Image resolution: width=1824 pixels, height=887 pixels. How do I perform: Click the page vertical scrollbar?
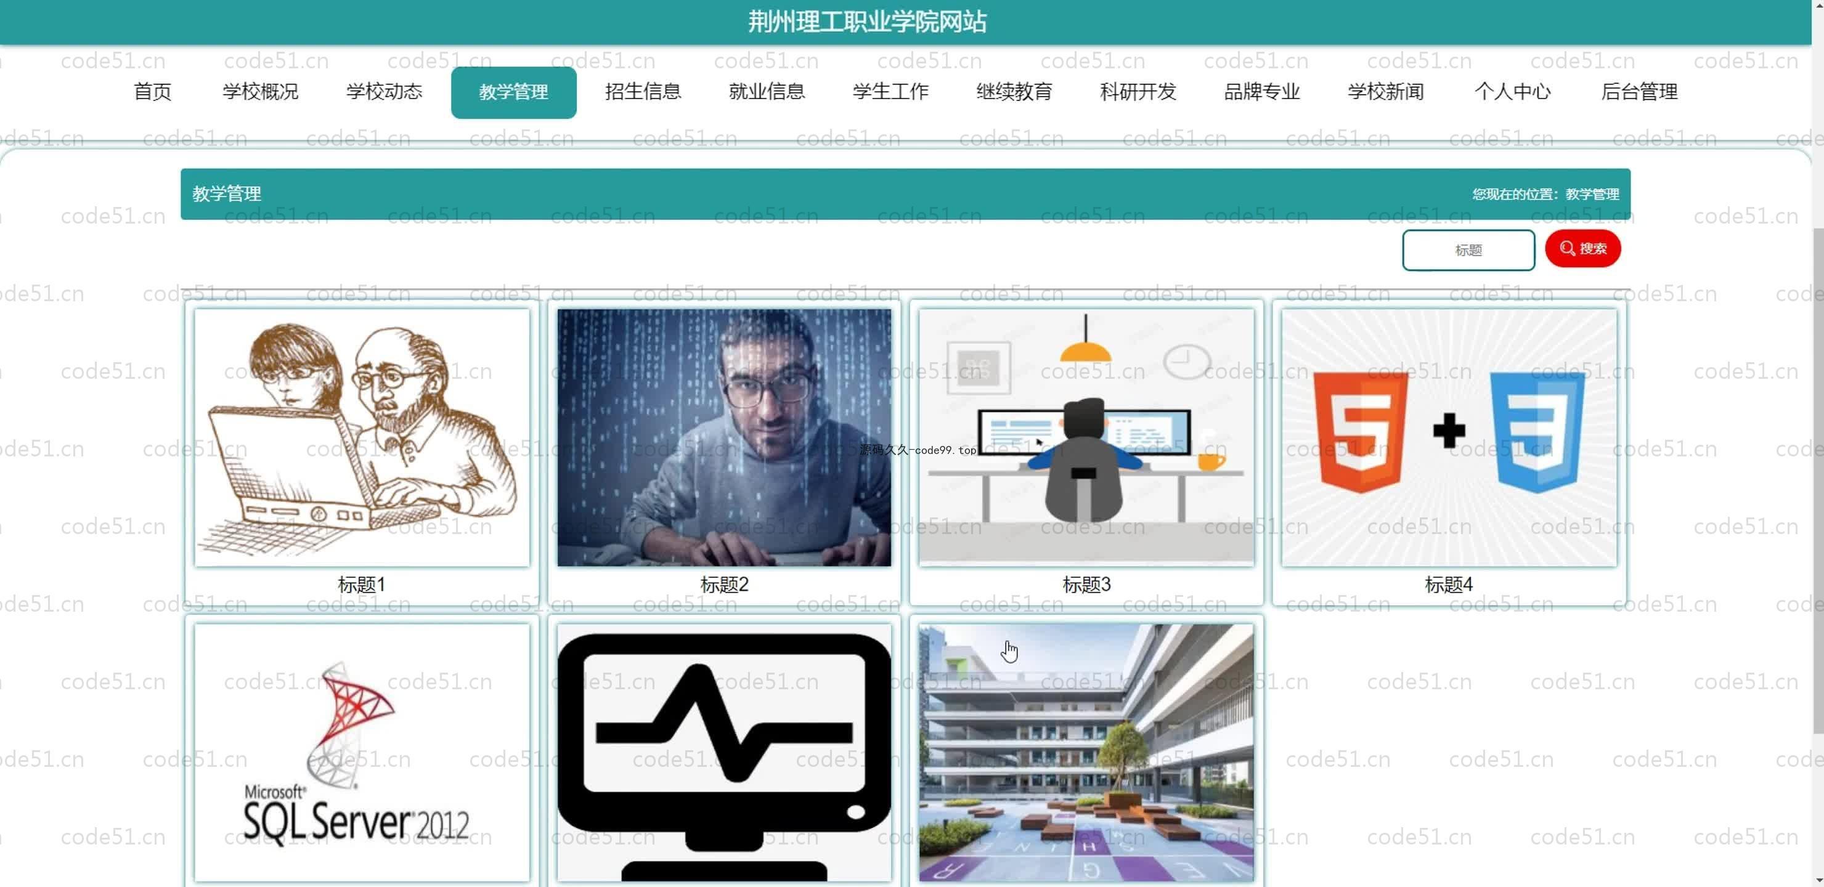(1818, 481)
